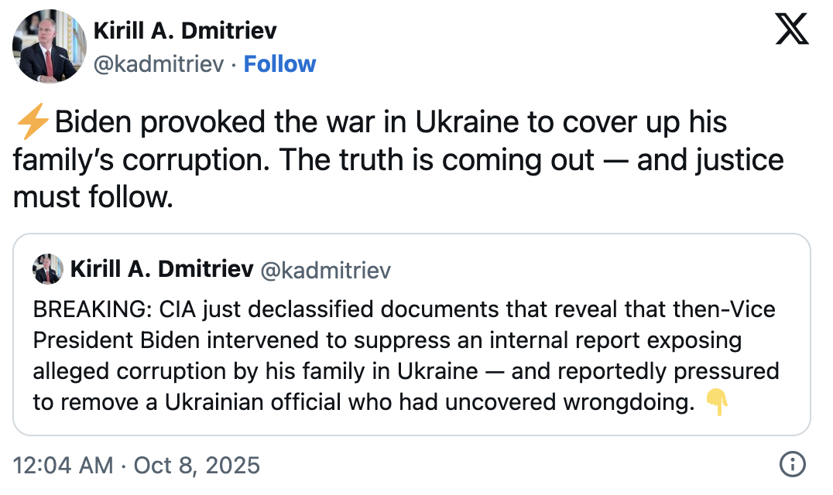
Task: Open the author name inside the quoted tweet
Action: tap(162, 269)
